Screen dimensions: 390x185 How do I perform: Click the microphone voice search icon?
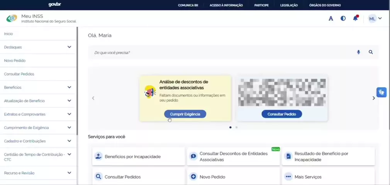click(x=358, y=52)
